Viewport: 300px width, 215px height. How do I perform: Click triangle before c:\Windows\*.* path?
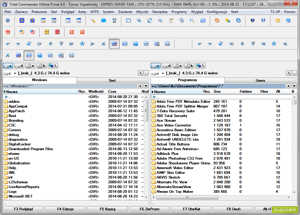pyautogui.click(x=5, y=86)
